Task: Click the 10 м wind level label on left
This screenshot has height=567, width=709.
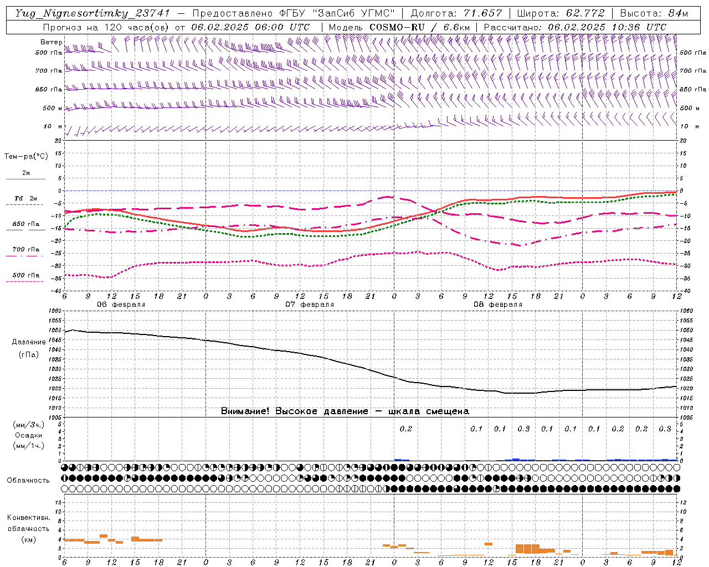Action: click(x=53, y=126)
